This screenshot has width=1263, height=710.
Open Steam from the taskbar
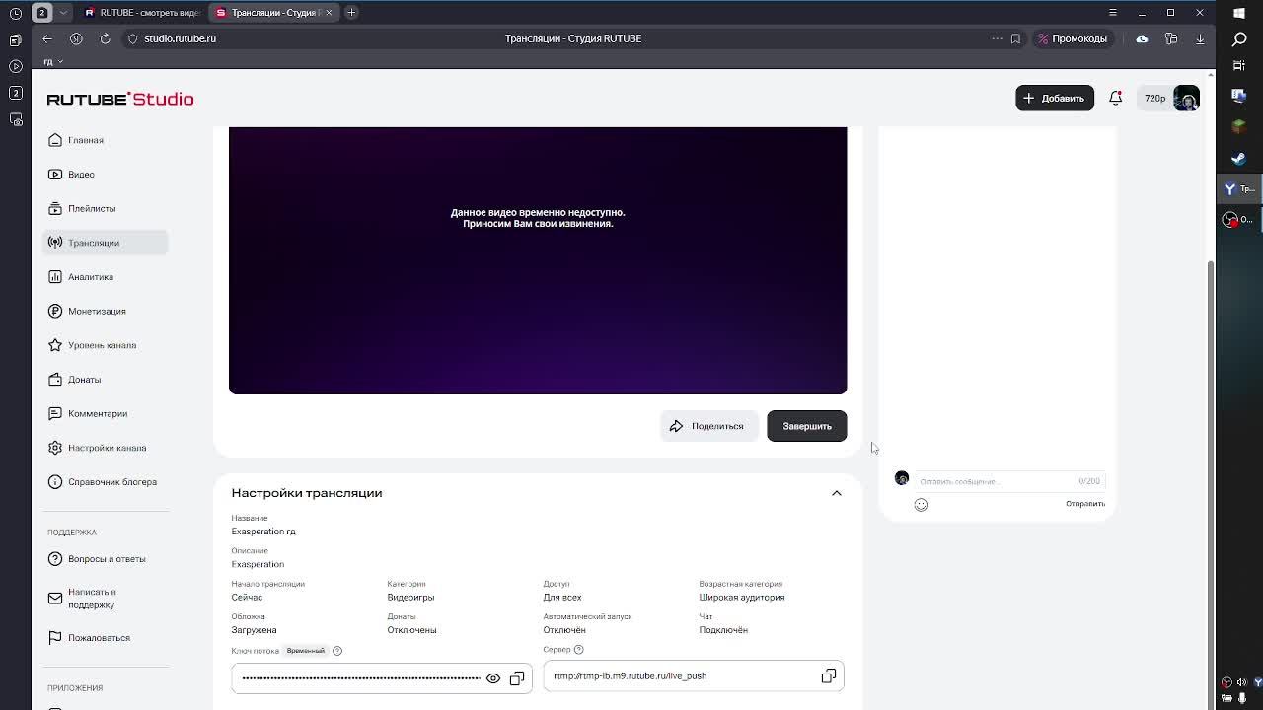click(1239, 158)
